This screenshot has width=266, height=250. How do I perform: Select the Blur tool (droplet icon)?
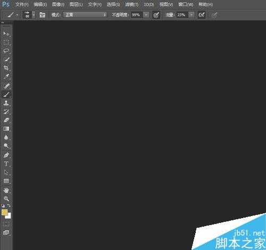[x=6, y=137]
